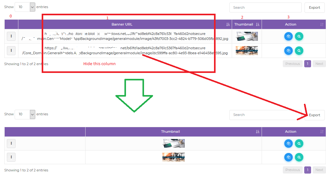This screenshot has height=177, width=326.
Task: Click Previous in bottom table pagination
Action: [292, 170]
